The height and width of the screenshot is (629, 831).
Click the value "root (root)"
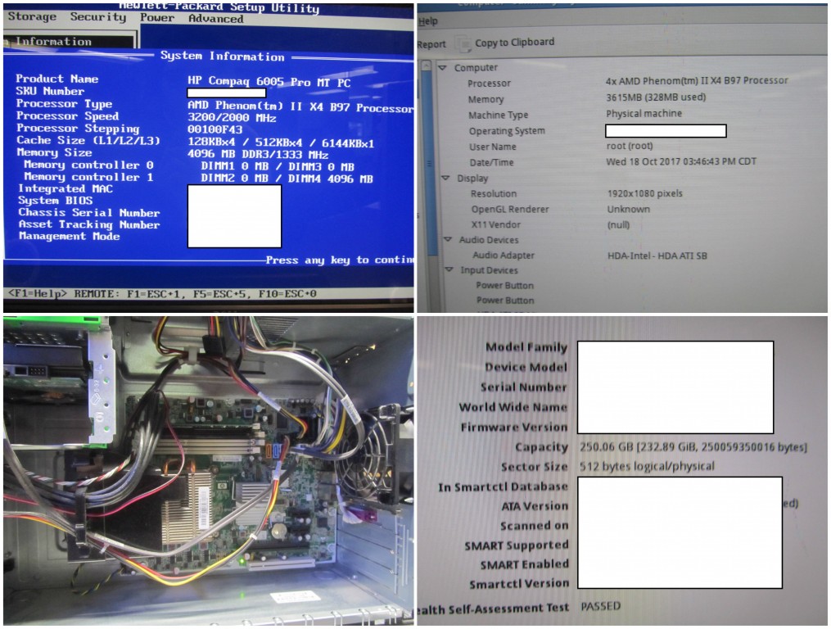click(x=630, y=146)
